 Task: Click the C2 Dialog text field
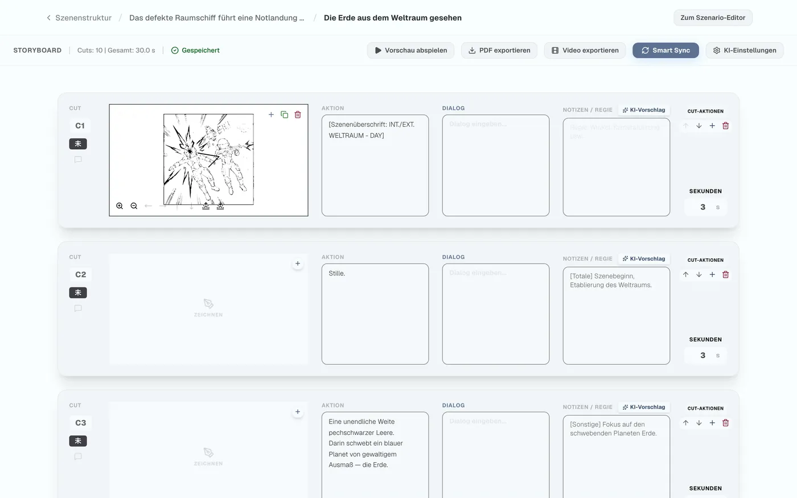[496, 314]
